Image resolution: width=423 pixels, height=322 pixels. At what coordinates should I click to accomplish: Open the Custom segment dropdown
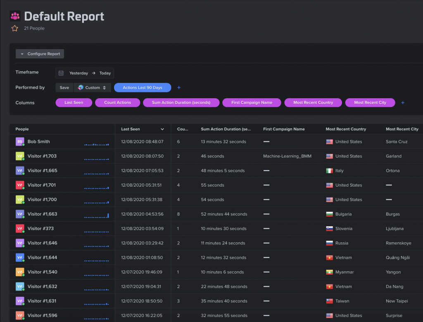point(92,88)
